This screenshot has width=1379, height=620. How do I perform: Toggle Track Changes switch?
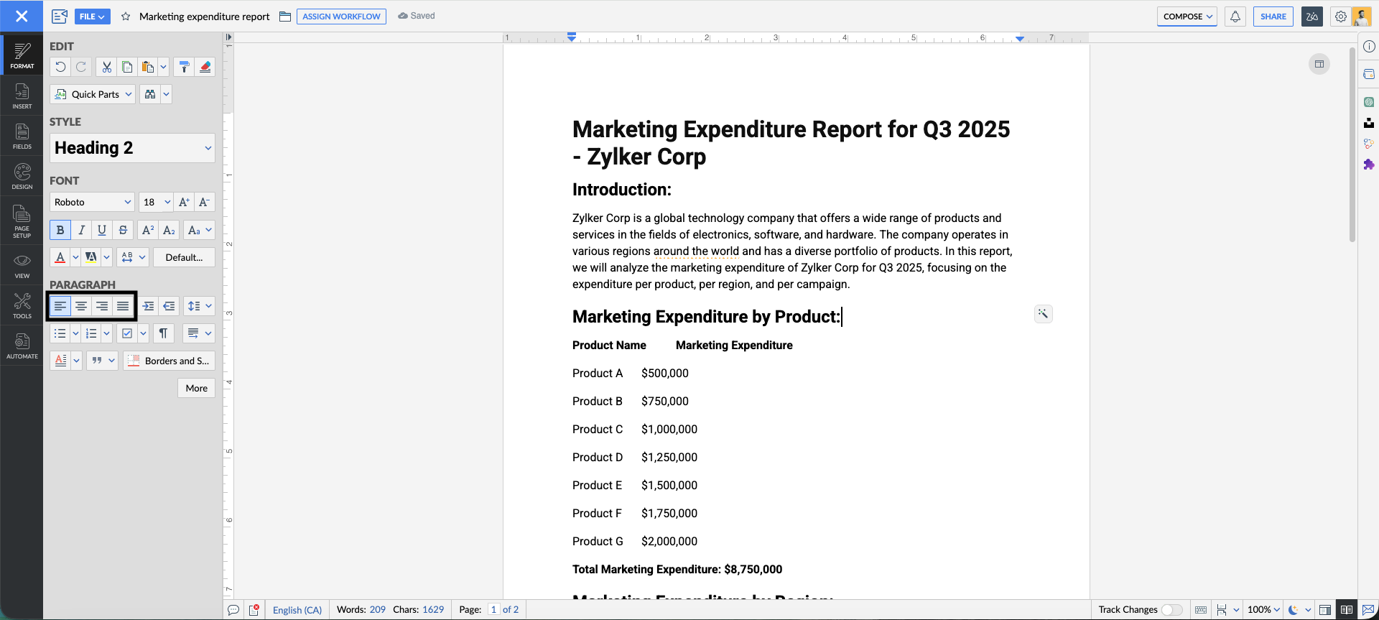point(1171,610)
